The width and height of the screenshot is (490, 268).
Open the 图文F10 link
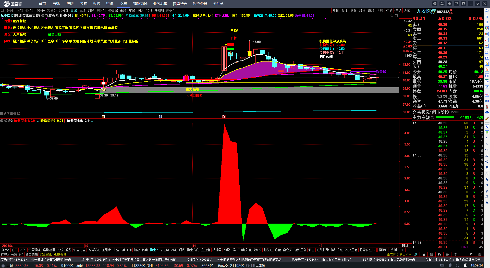(393, 254)
